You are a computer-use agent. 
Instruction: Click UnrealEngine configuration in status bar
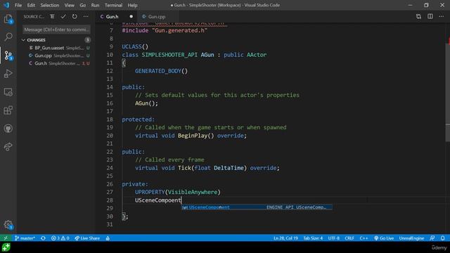coord(411,238)
